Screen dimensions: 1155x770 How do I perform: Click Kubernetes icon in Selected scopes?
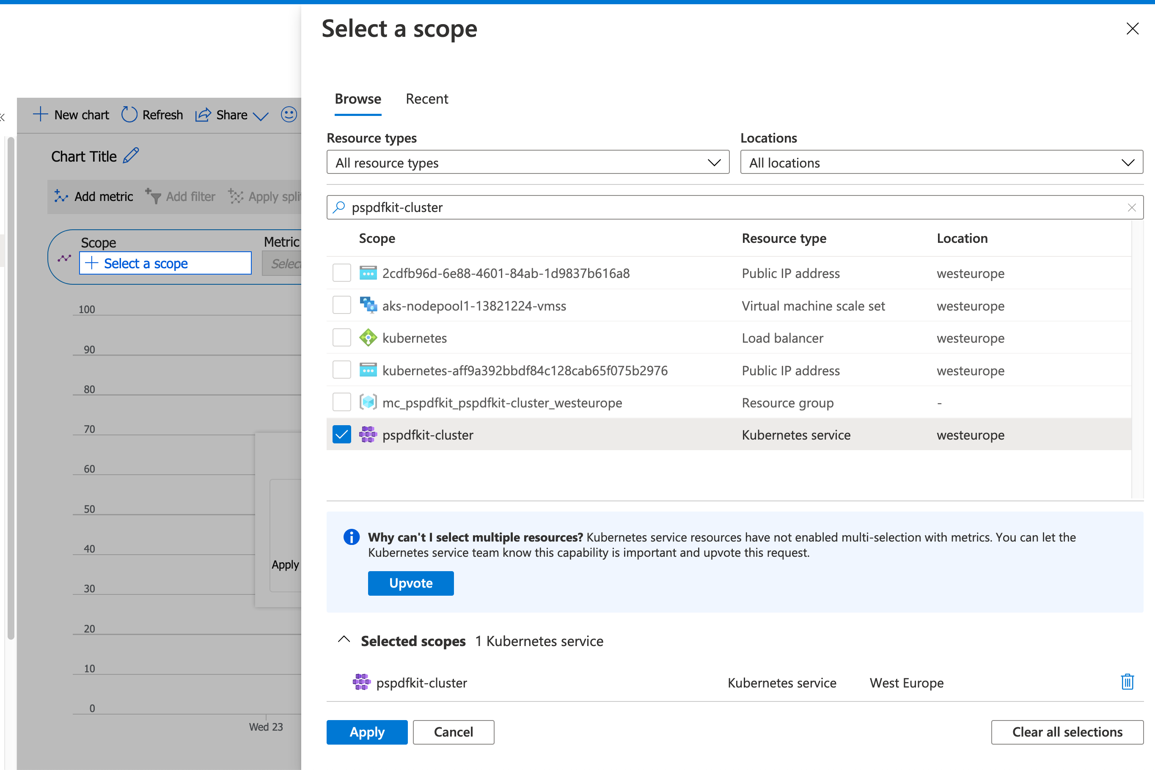point(362,682)
